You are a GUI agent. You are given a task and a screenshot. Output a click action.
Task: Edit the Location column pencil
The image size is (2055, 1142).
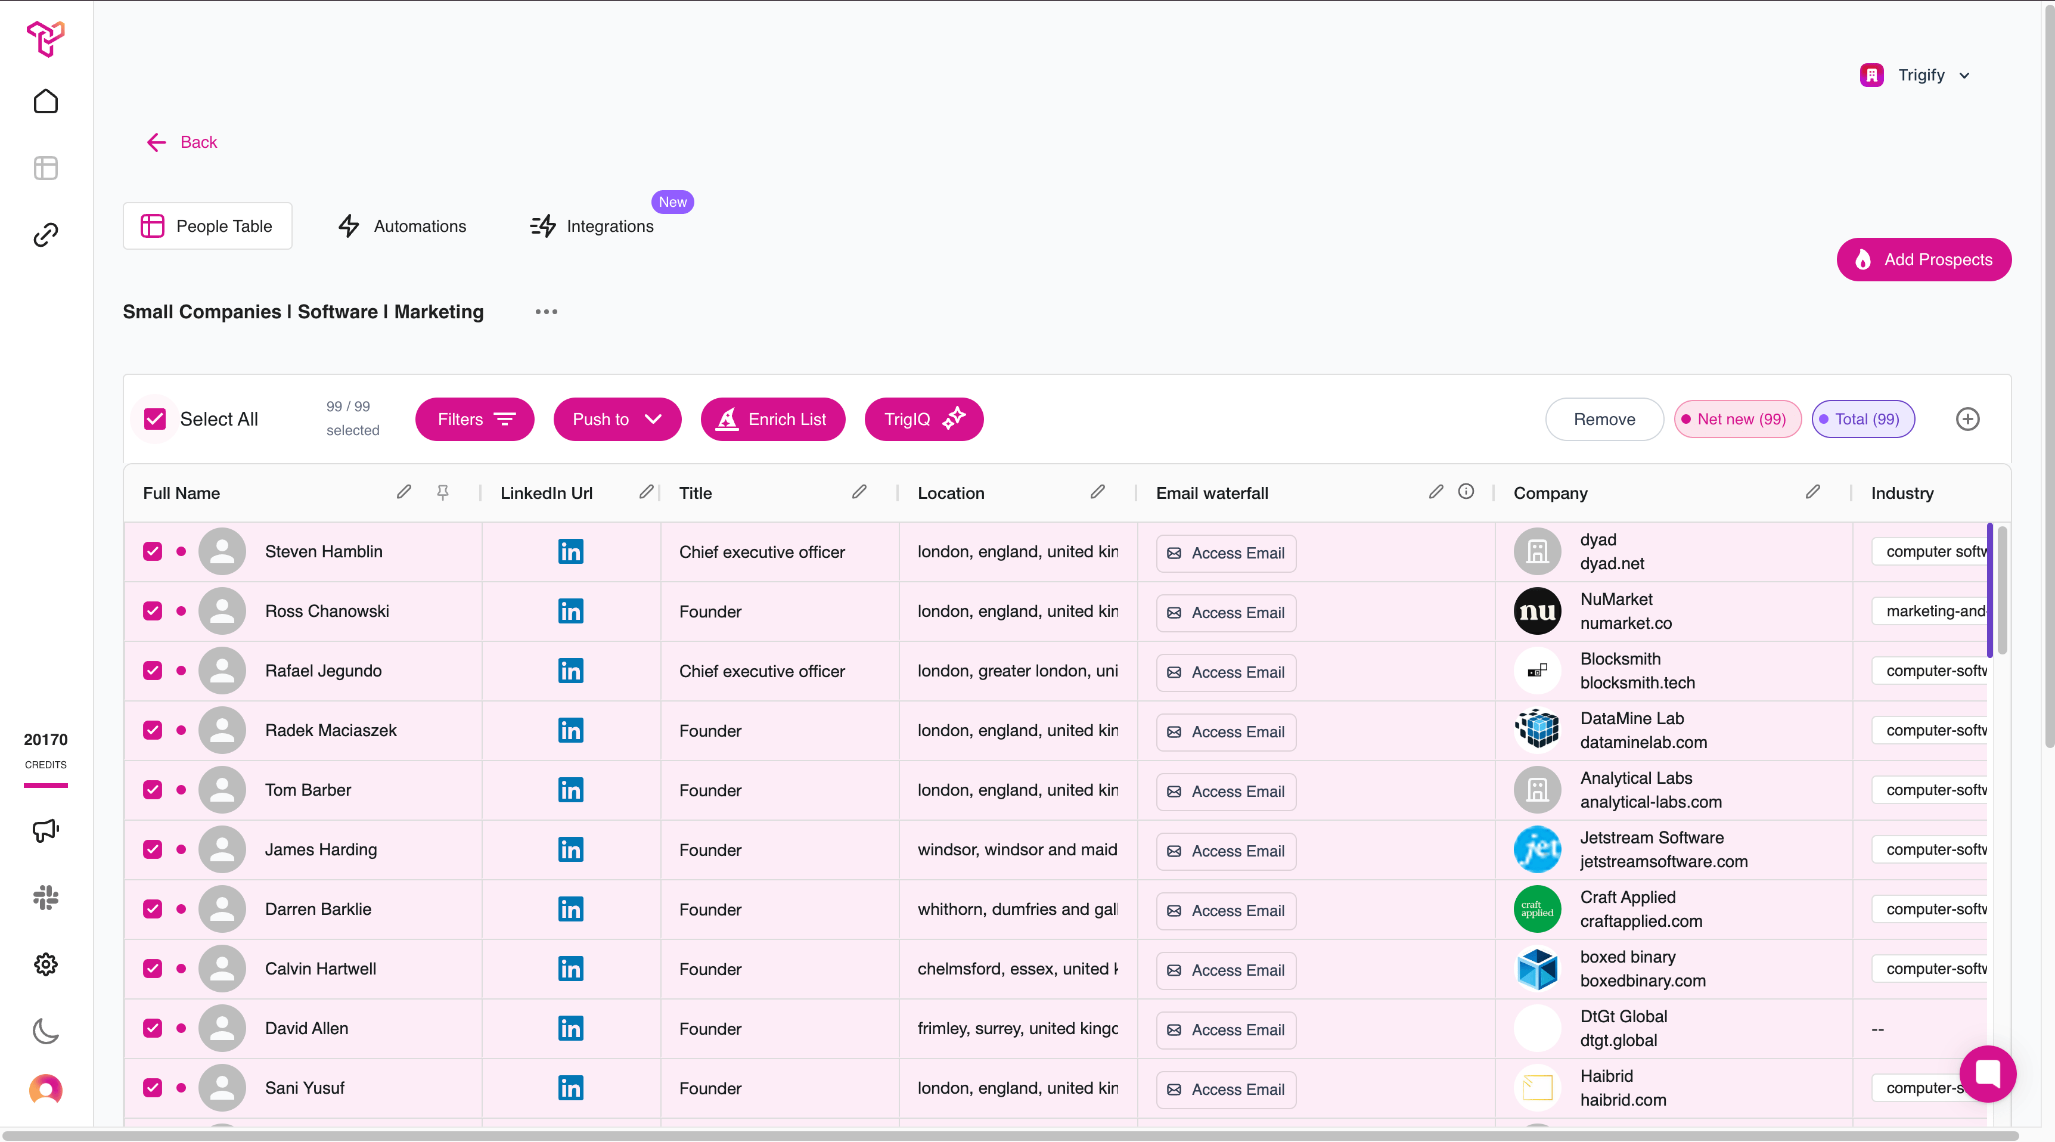(x=1098, y=492)
